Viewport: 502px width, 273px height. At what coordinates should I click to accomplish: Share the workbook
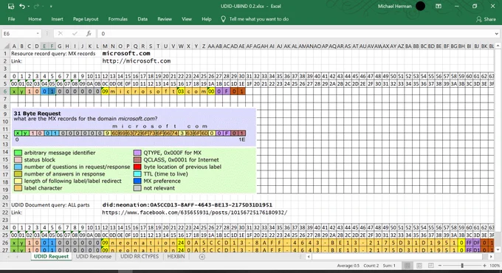486,19
